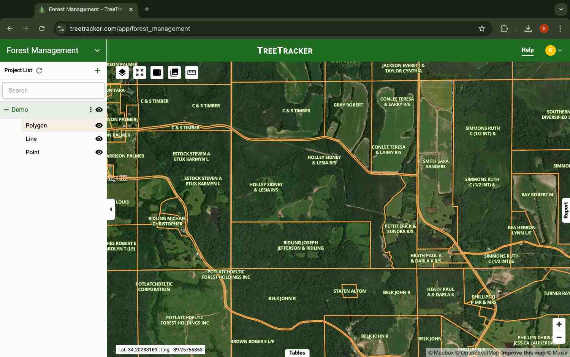Image resolution: width=570 pixels, height=357 pixels.
Task: Open the Demo project options menu
Action: click(90, 110)
